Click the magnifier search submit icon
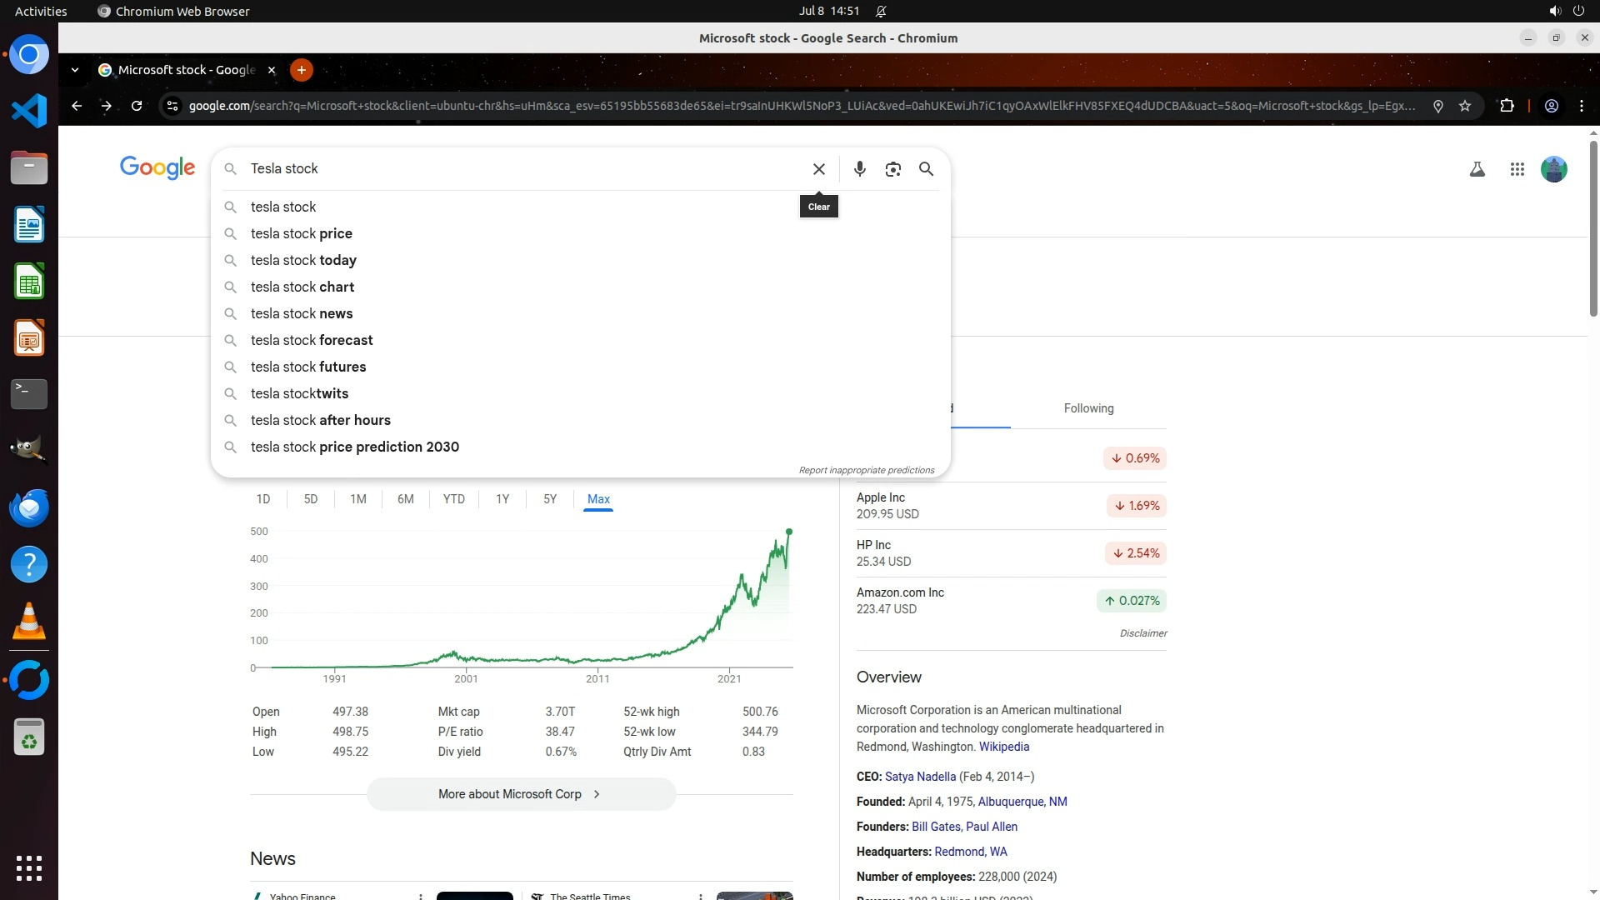 click(926, 169)
